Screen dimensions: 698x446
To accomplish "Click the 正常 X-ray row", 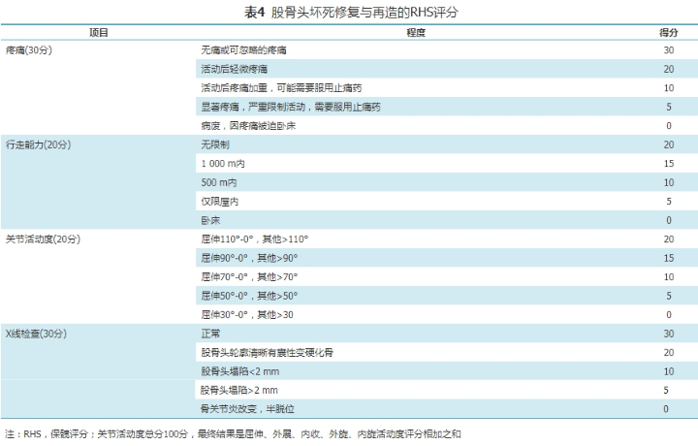I will point(447,334).
